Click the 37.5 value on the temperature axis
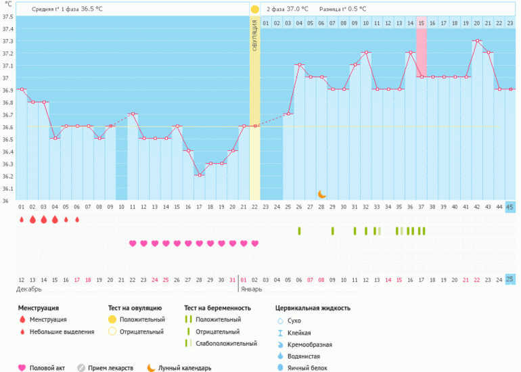This screenshot has height=372, width=521. click(7, 17)
